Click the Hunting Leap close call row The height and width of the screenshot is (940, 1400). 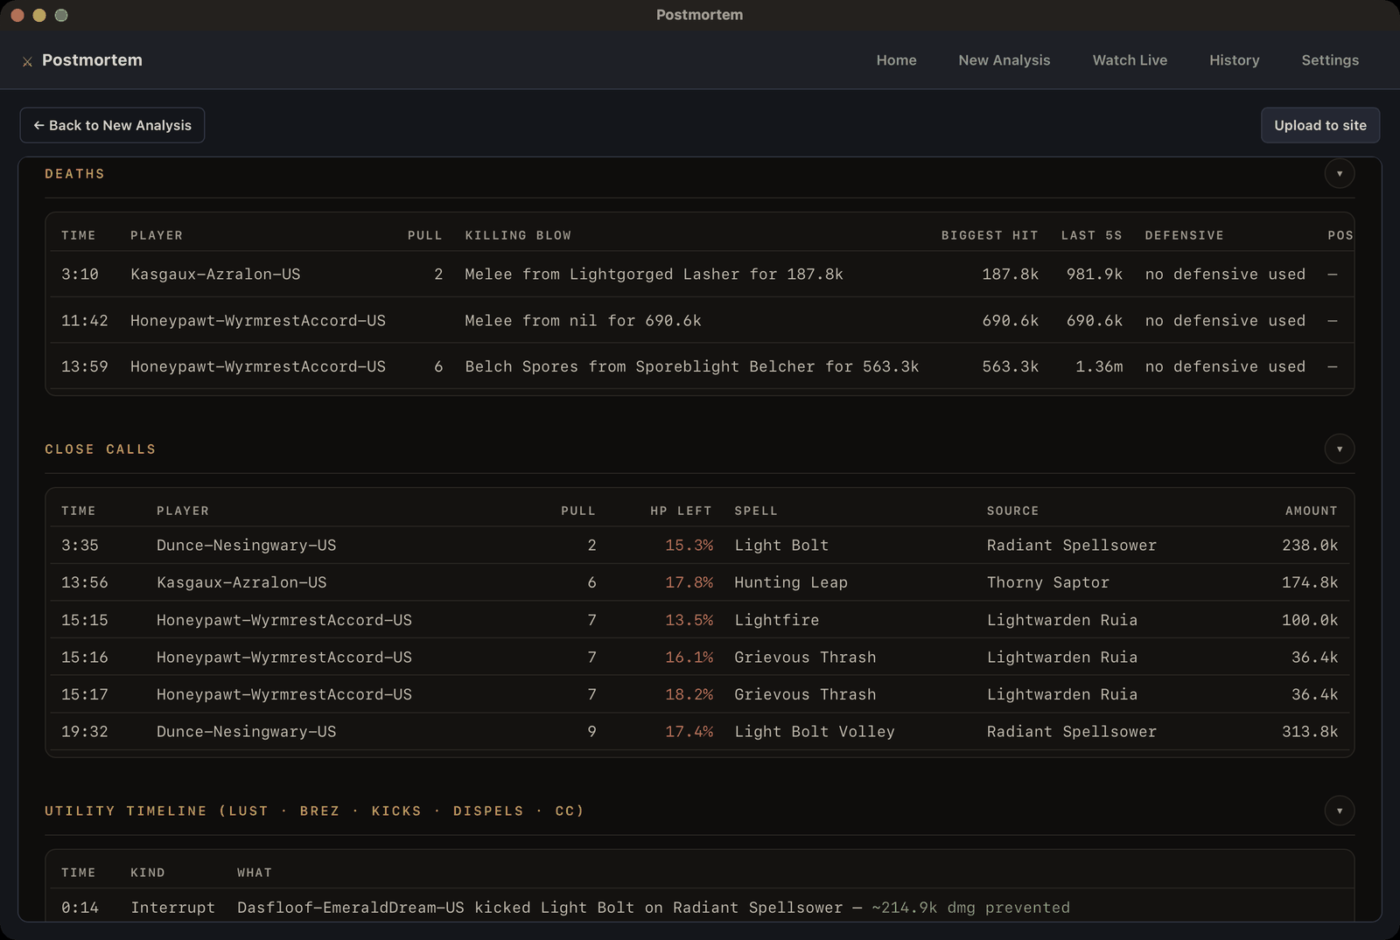(x=700, y=582)
